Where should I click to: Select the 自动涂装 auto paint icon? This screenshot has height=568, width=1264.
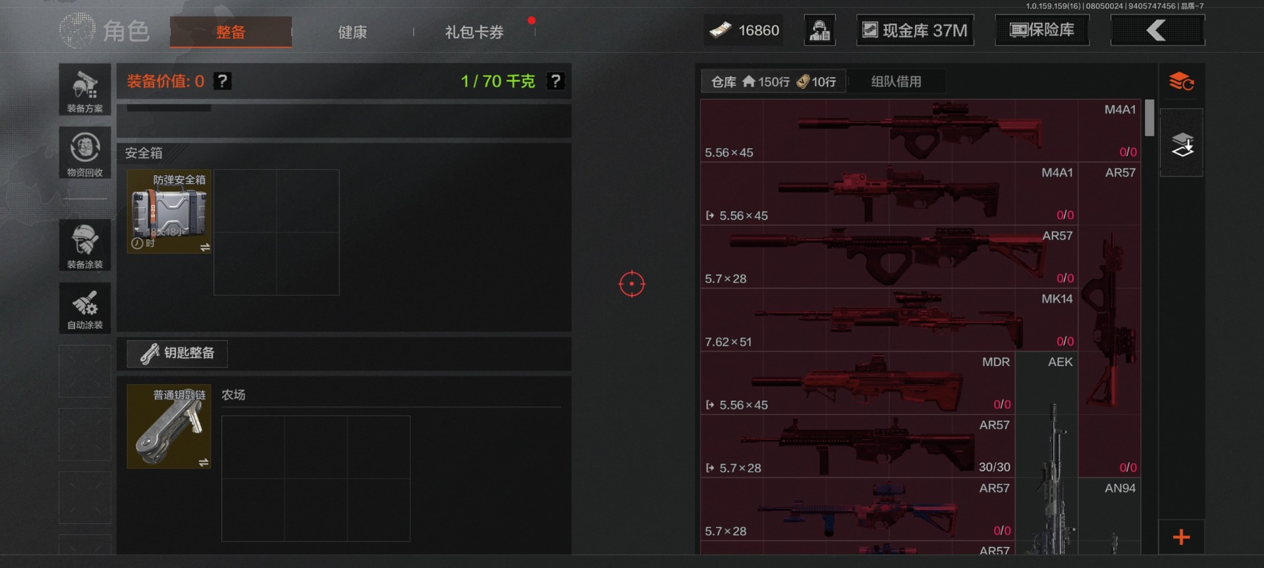click(85, 308)
